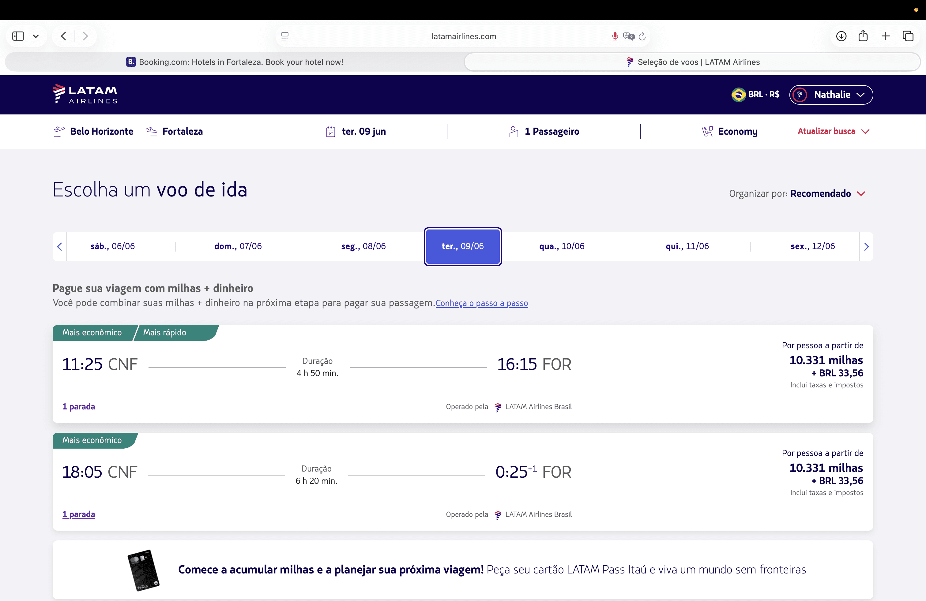This screenshot has width=926, height=601.
Task: Click the latamairlines.com address field
Action: [463, 36]
